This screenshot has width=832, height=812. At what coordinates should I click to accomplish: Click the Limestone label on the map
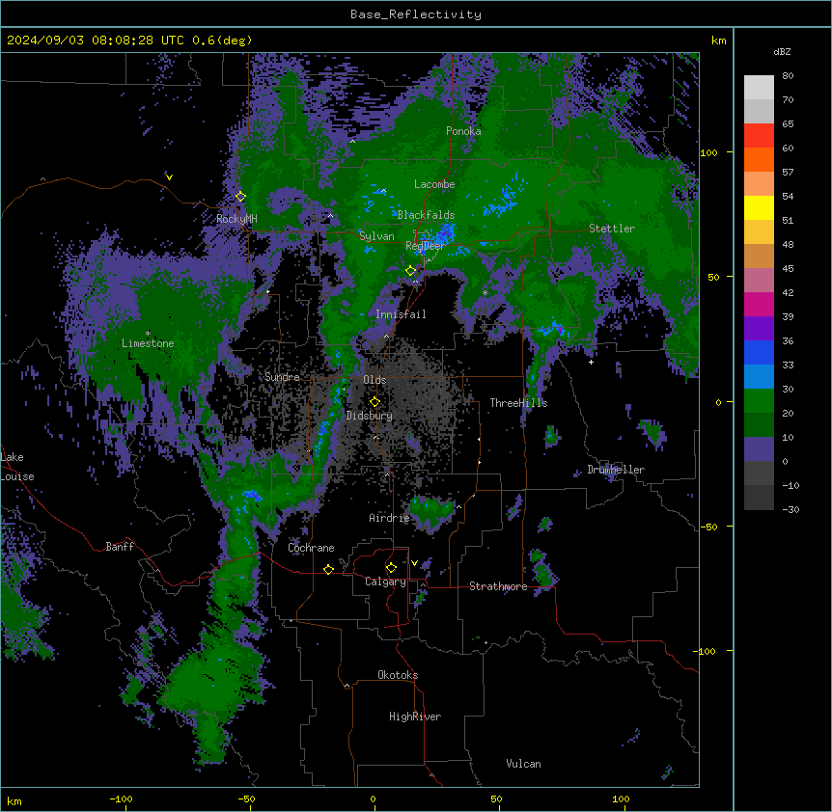[x=148, y=343]
